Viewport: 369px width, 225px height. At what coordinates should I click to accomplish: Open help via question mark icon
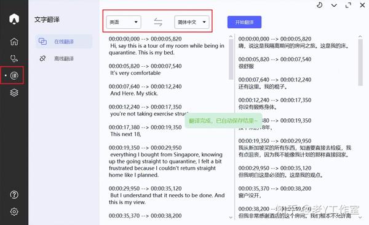[x=14, y=194]
